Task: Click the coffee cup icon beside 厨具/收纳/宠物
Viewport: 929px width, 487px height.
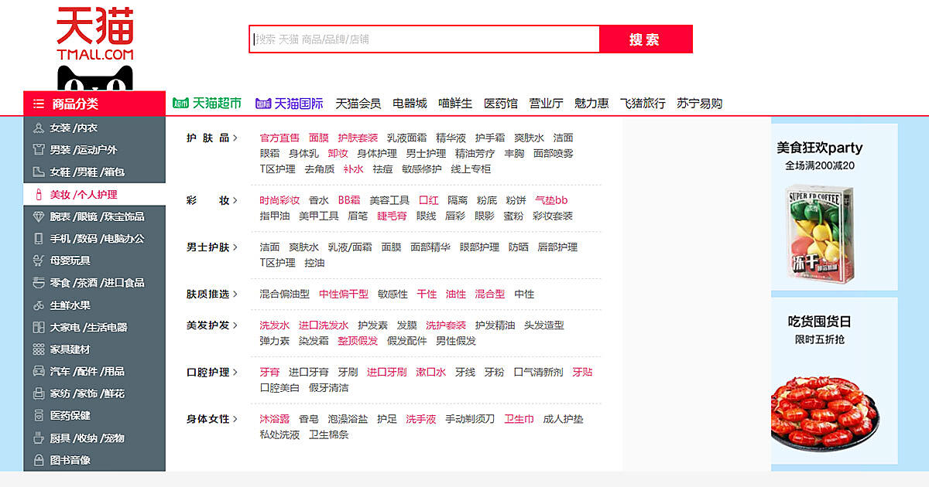Action: [38, 438]
